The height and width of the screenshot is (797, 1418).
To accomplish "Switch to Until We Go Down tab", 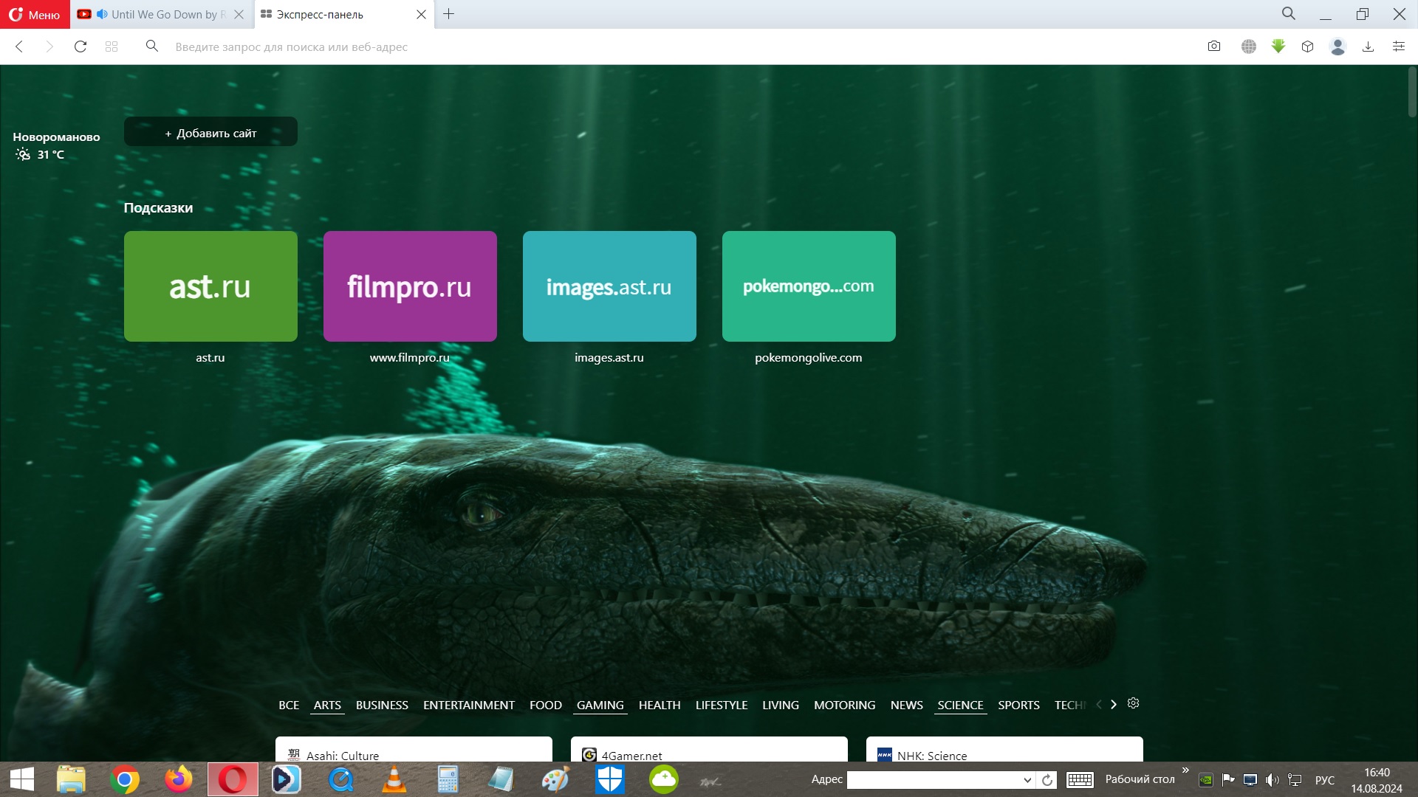I will point(162,15).
